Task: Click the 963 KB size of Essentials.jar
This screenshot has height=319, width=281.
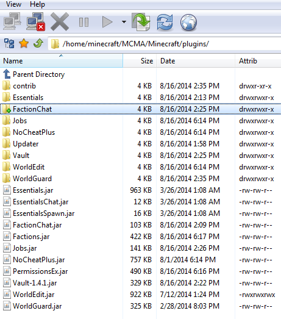Action: click(141, 190)
